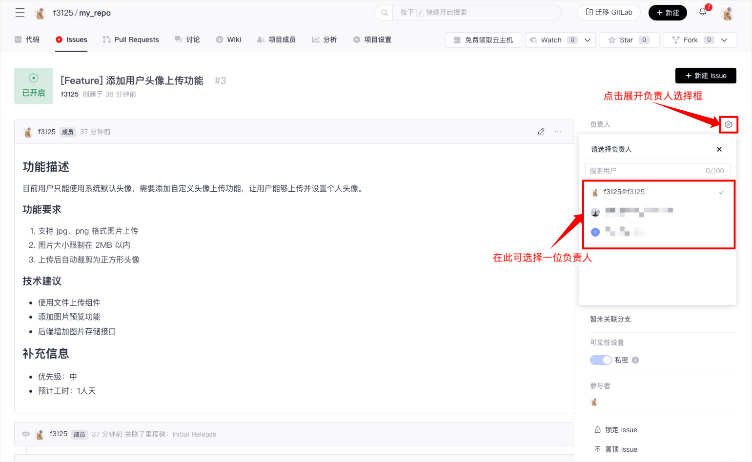Expand the Watch dropdown arrow
This screenshot has height=462, width=752.
pos(588,40)
